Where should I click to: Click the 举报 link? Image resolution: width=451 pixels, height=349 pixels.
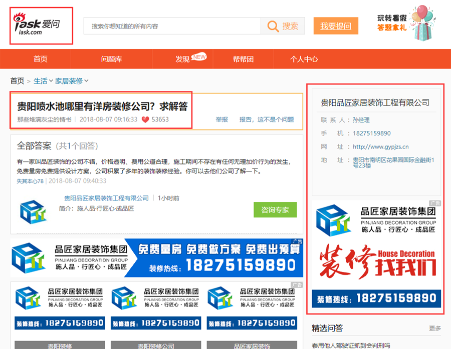(222, 119)
